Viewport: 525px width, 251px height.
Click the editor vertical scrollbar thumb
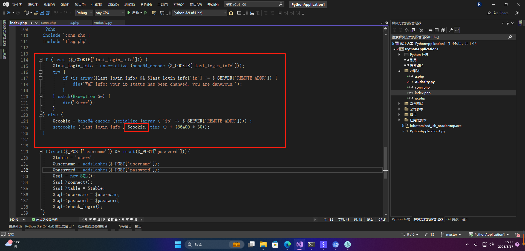(386, 163)
